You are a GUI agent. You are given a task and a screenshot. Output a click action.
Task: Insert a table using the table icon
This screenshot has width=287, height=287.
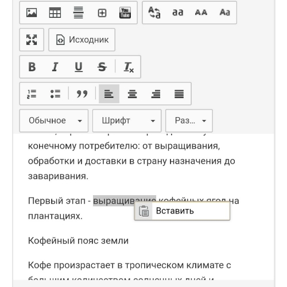tap(55, 13)
